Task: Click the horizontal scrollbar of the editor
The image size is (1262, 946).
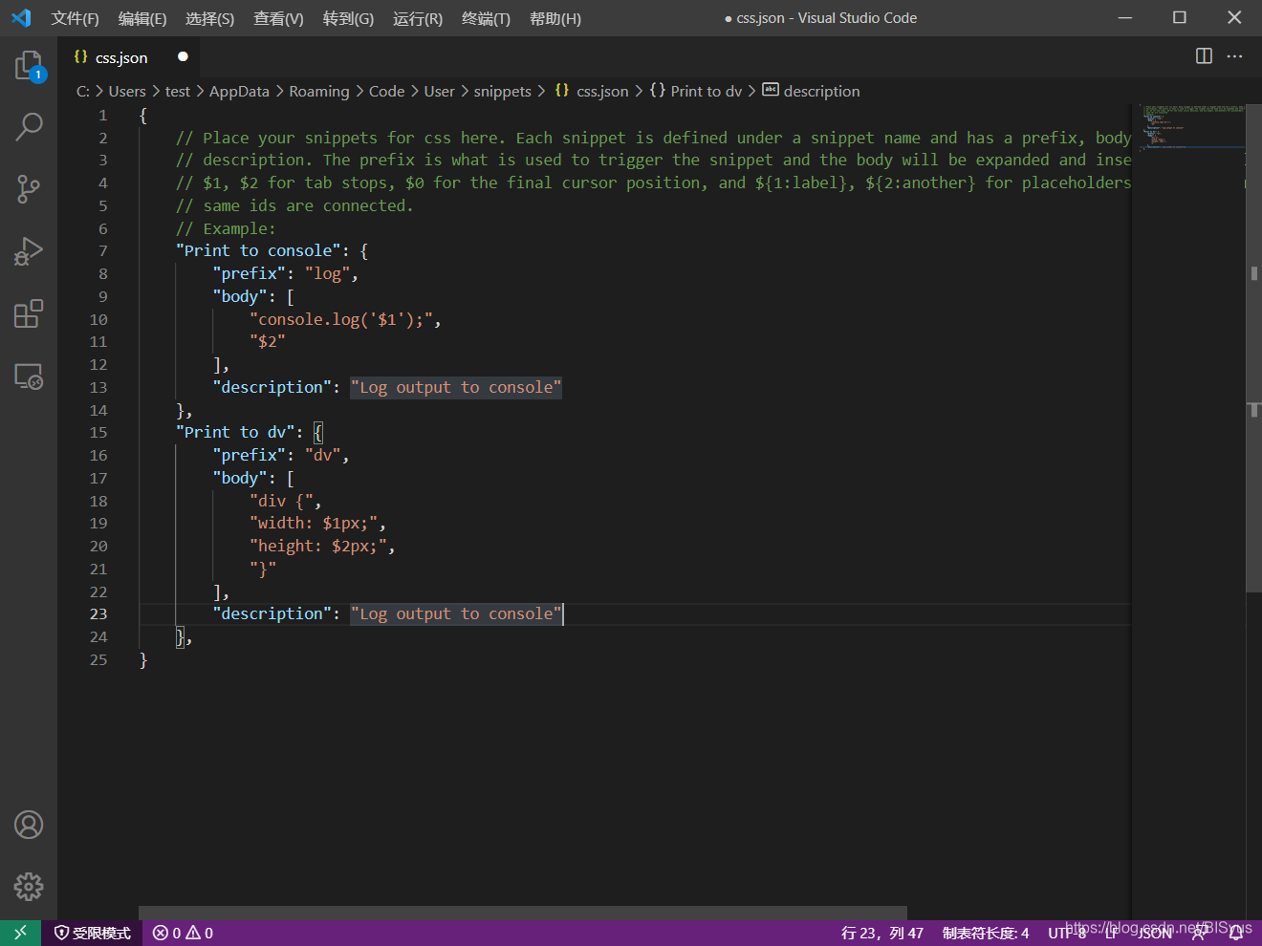Action: [x=523, y=913]
